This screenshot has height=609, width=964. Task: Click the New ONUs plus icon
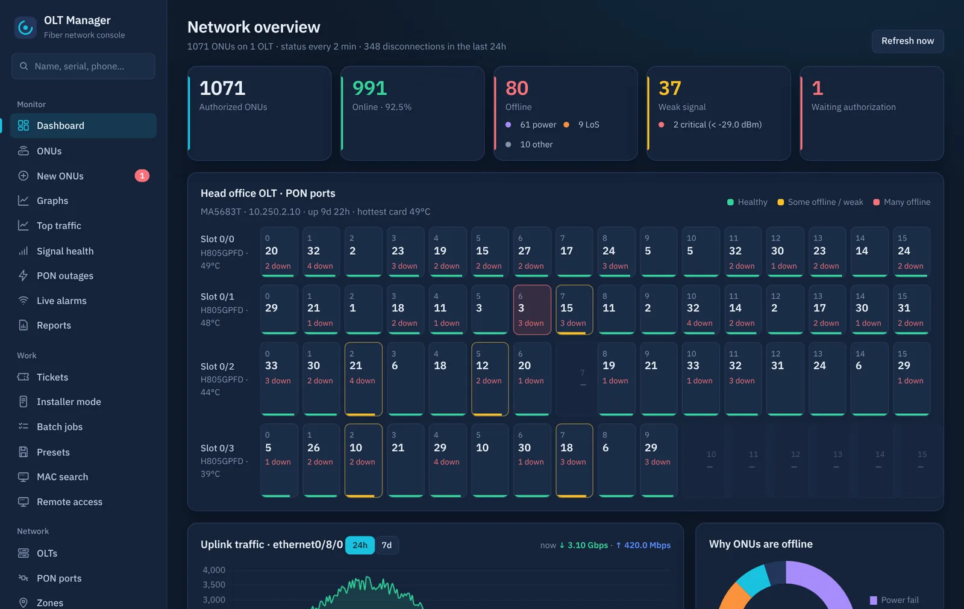23,176
